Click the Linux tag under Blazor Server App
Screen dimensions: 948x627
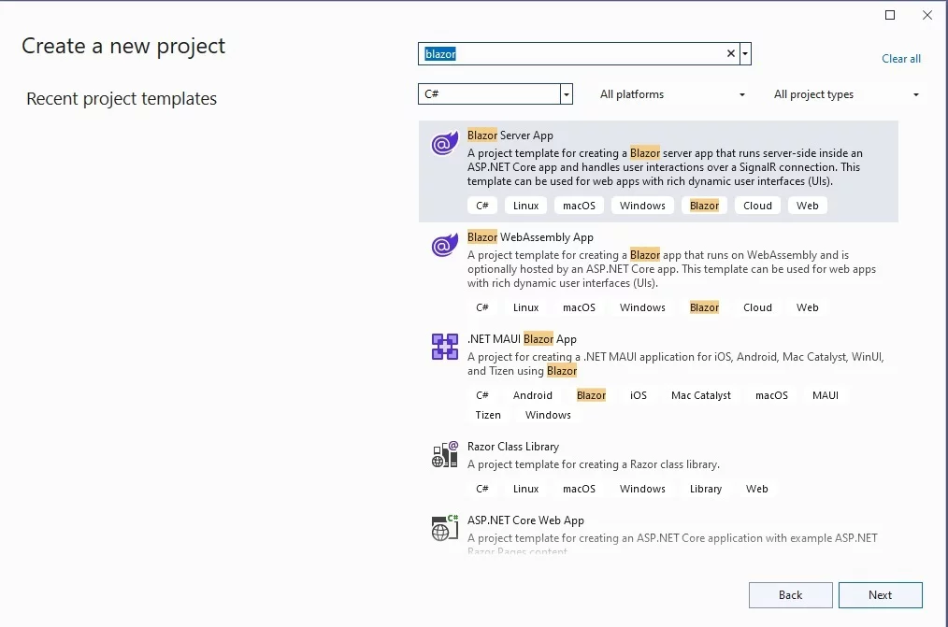coord(525,206)
